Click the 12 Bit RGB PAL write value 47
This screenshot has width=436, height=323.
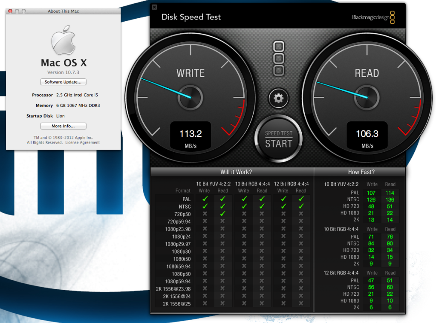click(x=371, y=280)
